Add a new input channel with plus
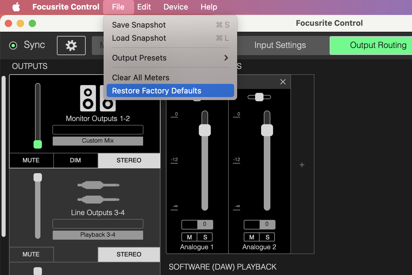The height and width of the screenshot is (275, 412). click(x=302, y=165)
